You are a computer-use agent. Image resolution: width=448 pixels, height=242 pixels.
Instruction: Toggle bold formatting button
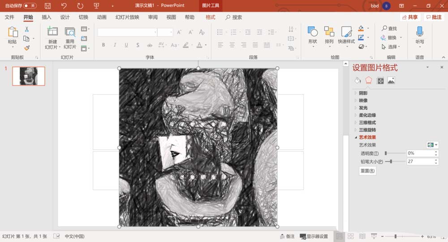(x=103, y=45)
